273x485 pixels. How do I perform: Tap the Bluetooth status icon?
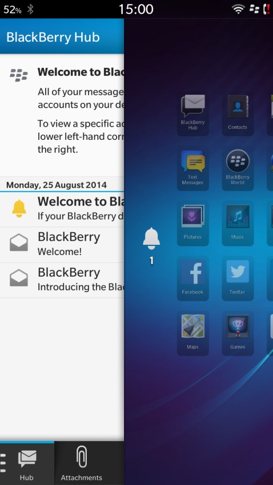30,9
